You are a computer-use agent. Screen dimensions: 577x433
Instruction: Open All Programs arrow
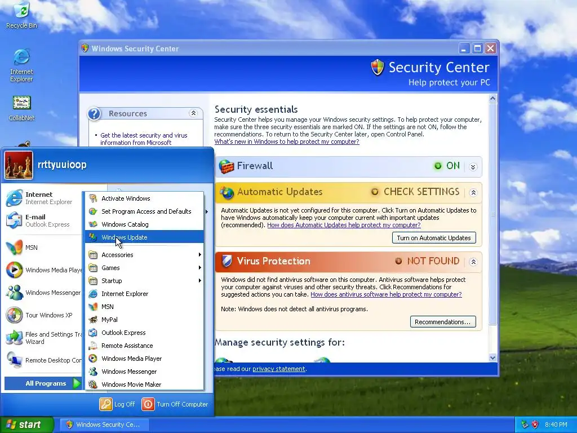(77, 383)
